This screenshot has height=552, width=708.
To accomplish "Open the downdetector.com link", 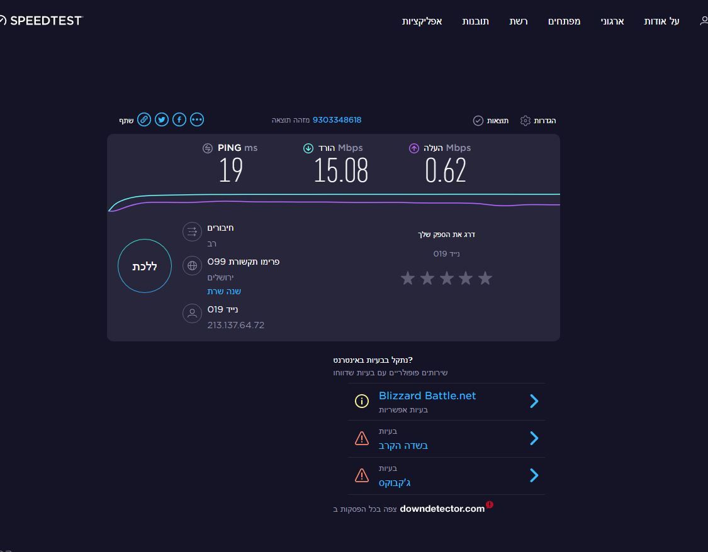I will 442,509.
